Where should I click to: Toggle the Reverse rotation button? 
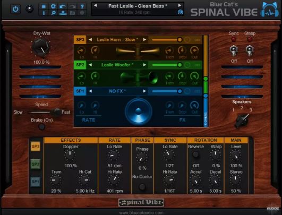[x=195, y=154]
